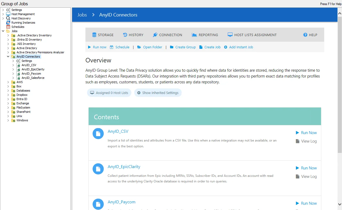
Task: Open the HOST LISTS ASSIGNMENT tab
Action: 252,35
